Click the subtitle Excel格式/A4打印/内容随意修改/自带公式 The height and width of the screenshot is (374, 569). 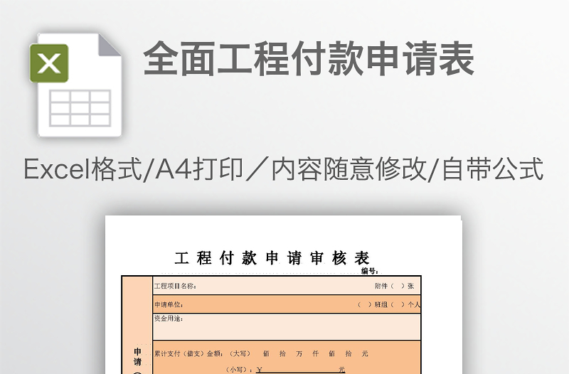pos(283,169)
